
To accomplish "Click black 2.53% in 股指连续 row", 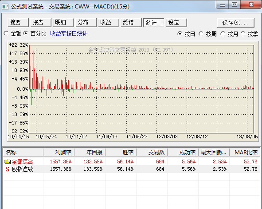I will [x=220, y=169].
